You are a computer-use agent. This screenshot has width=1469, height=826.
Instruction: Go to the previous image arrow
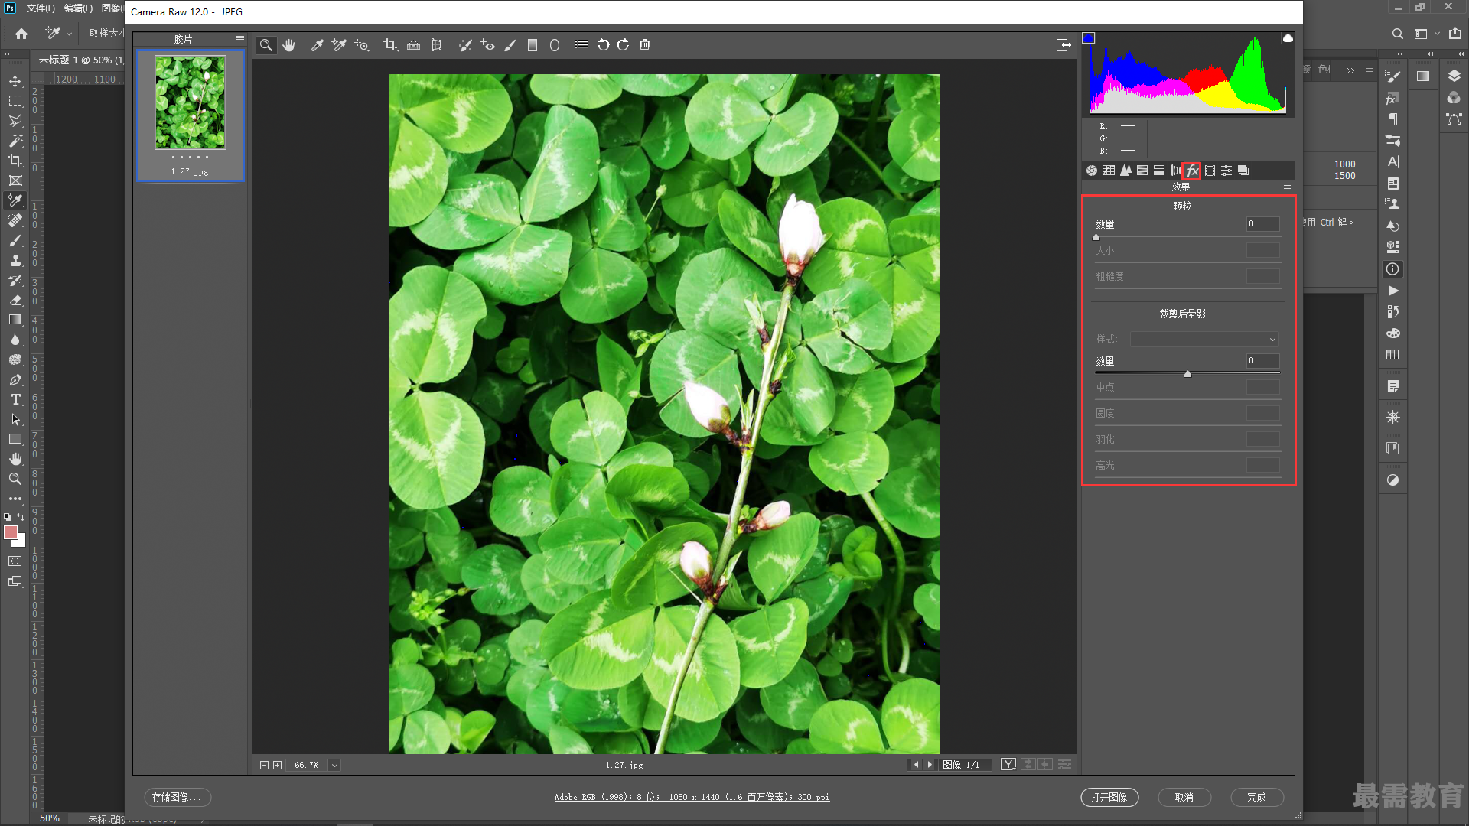point(916,765)
